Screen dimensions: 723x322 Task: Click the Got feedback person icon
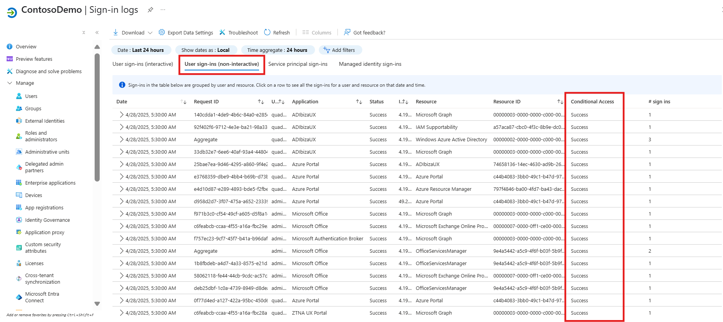(x=347, y=32)
